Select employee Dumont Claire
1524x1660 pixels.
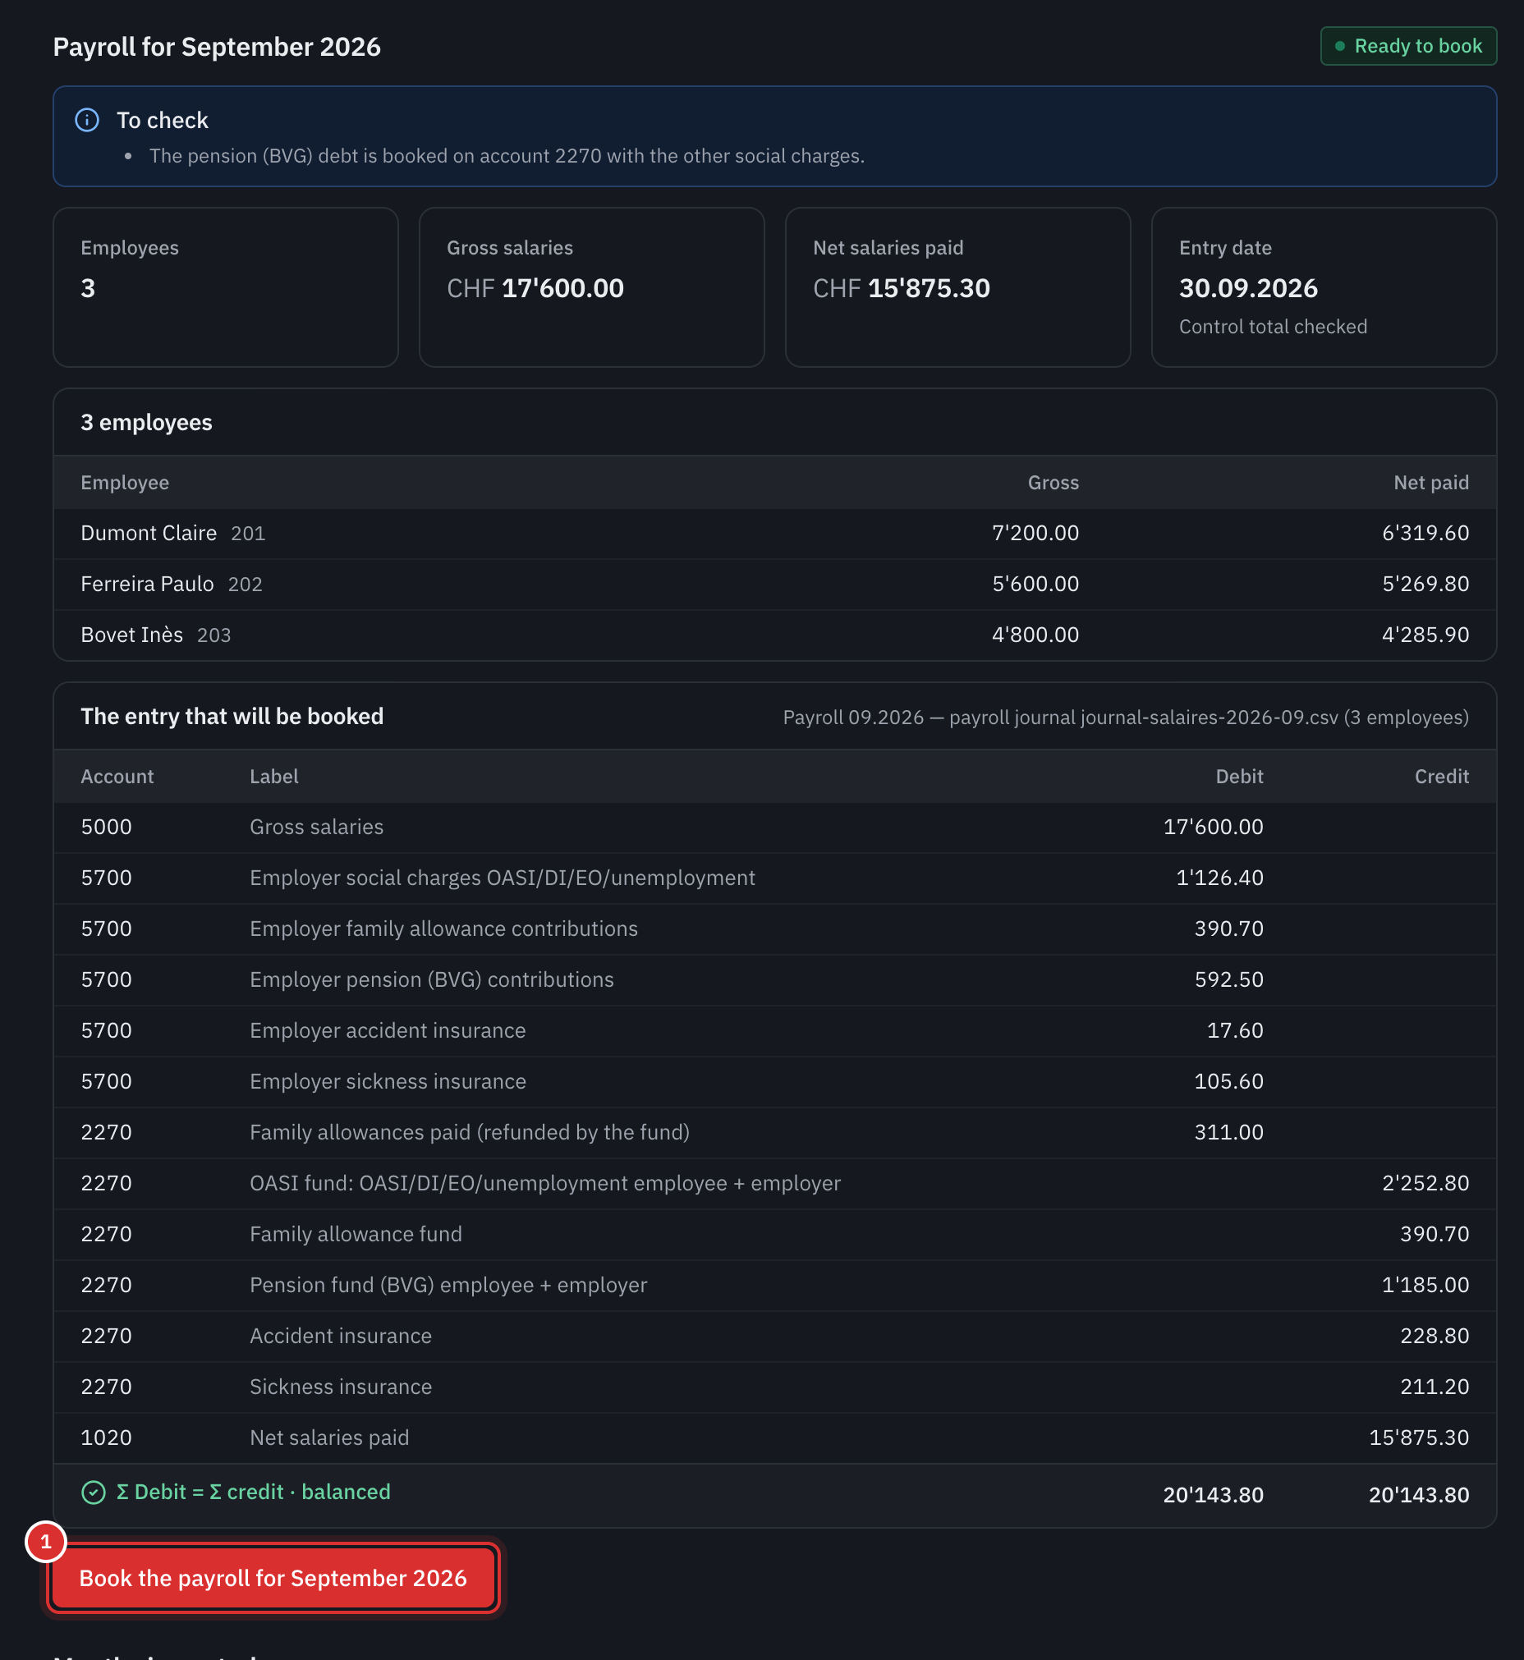149,533
